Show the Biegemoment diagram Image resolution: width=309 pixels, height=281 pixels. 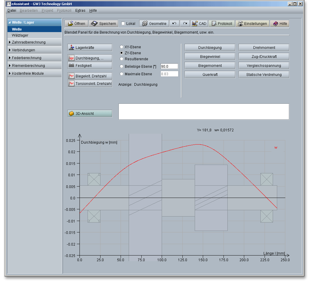pyautogui.click(x=210, y=66)
